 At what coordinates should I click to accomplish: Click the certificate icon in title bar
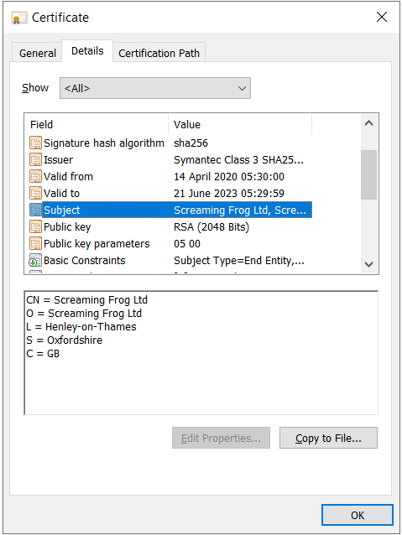[19, 18]
